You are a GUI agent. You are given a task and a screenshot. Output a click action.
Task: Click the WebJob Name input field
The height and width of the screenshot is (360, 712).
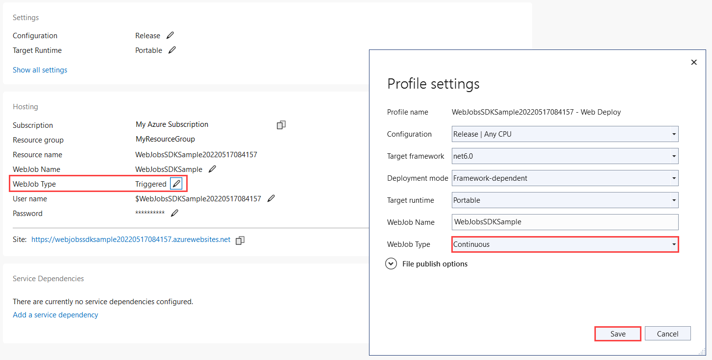[564, 222]
